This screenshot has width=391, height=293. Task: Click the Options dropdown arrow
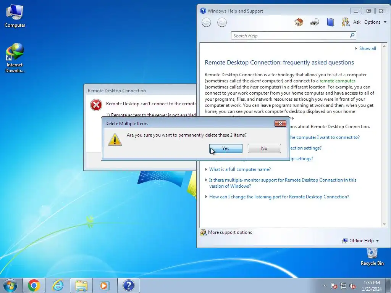click(x=385, y=22)
